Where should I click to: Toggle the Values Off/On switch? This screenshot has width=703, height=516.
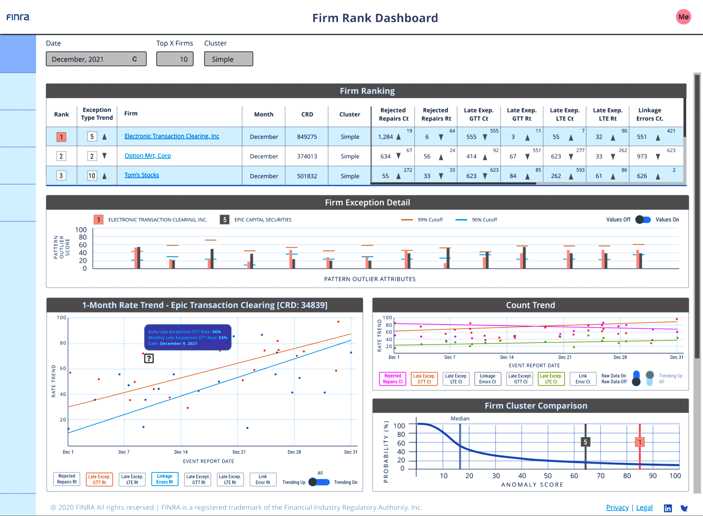pyautogui.click(x=643, y=220)
